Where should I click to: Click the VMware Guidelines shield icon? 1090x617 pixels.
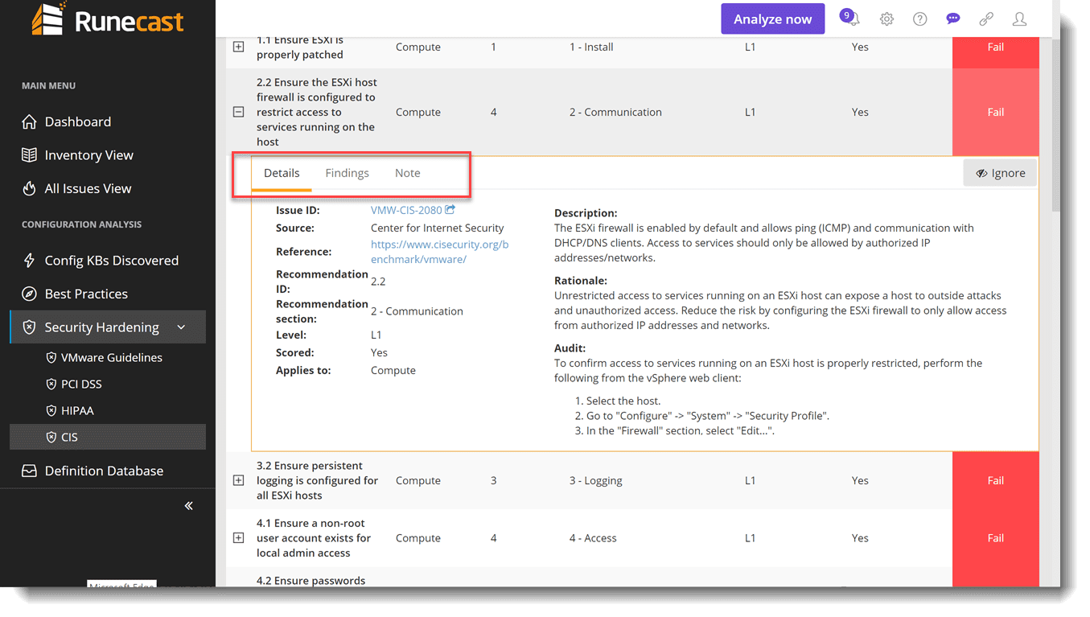51,357
